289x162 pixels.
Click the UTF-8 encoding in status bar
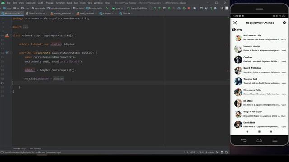coord(200,152)
